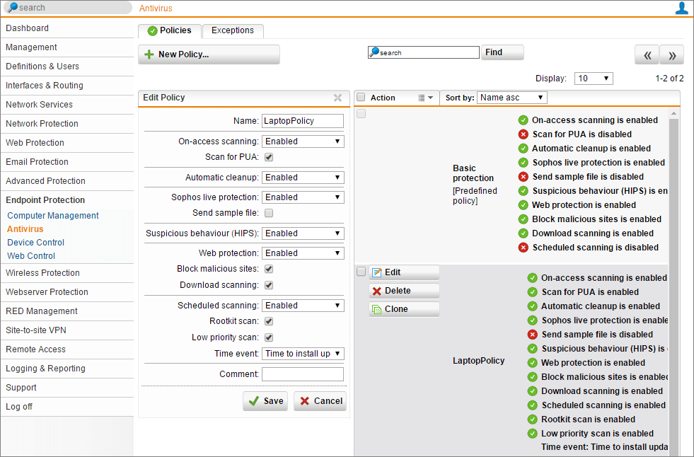
Task: Open Network Protection menu
Action: [x=67, y=123]
